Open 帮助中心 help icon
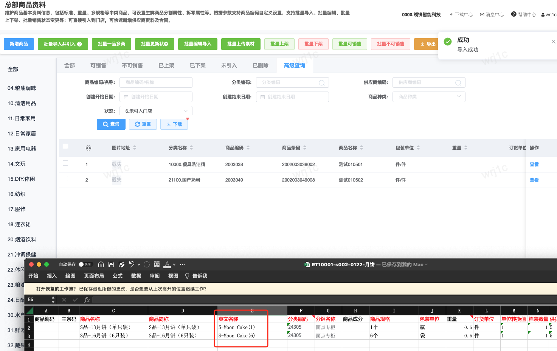 (514, 14)
